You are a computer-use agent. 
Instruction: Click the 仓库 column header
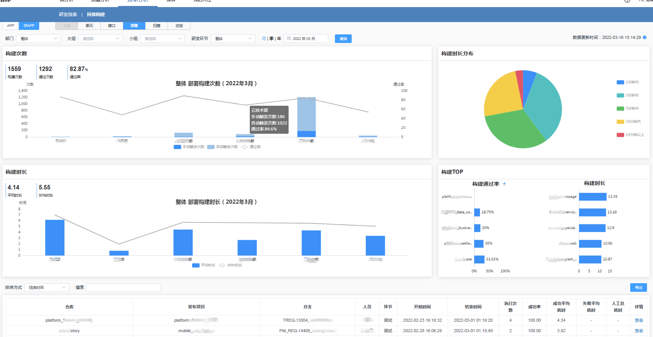coord(69,307)
